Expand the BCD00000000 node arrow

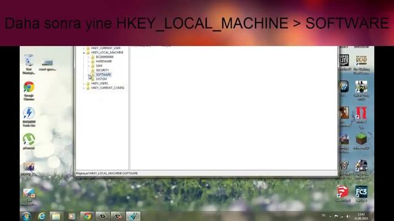pyautogui.click(x=89, y=57)
